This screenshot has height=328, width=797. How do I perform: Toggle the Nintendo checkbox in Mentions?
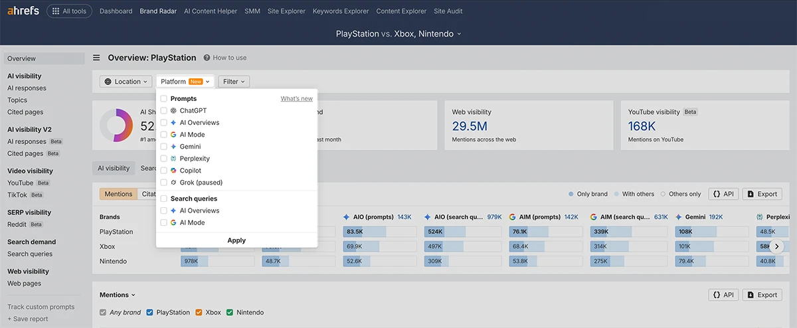click(230, 312)
